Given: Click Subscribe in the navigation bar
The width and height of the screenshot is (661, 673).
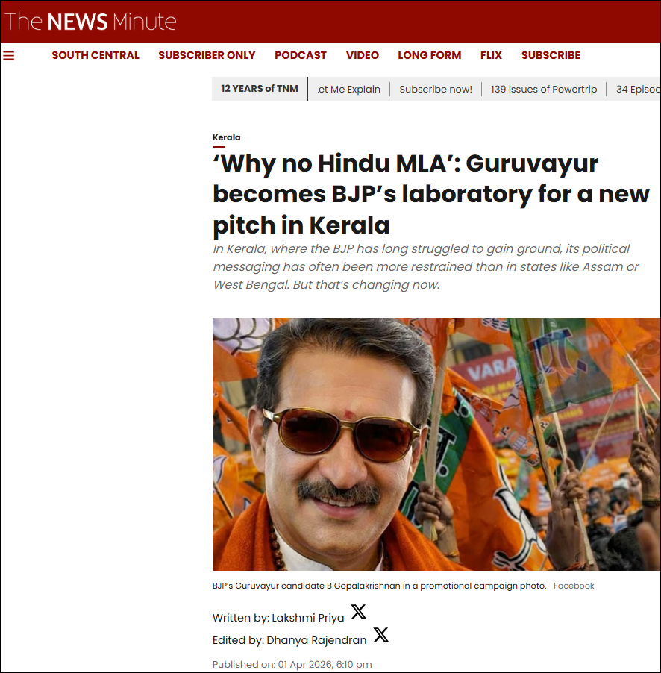Looking at the screenshot, I should point(551,55).
